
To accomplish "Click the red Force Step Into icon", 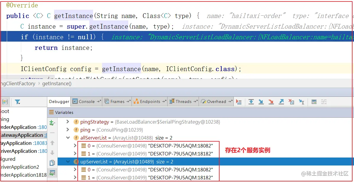I will (271, 102).
